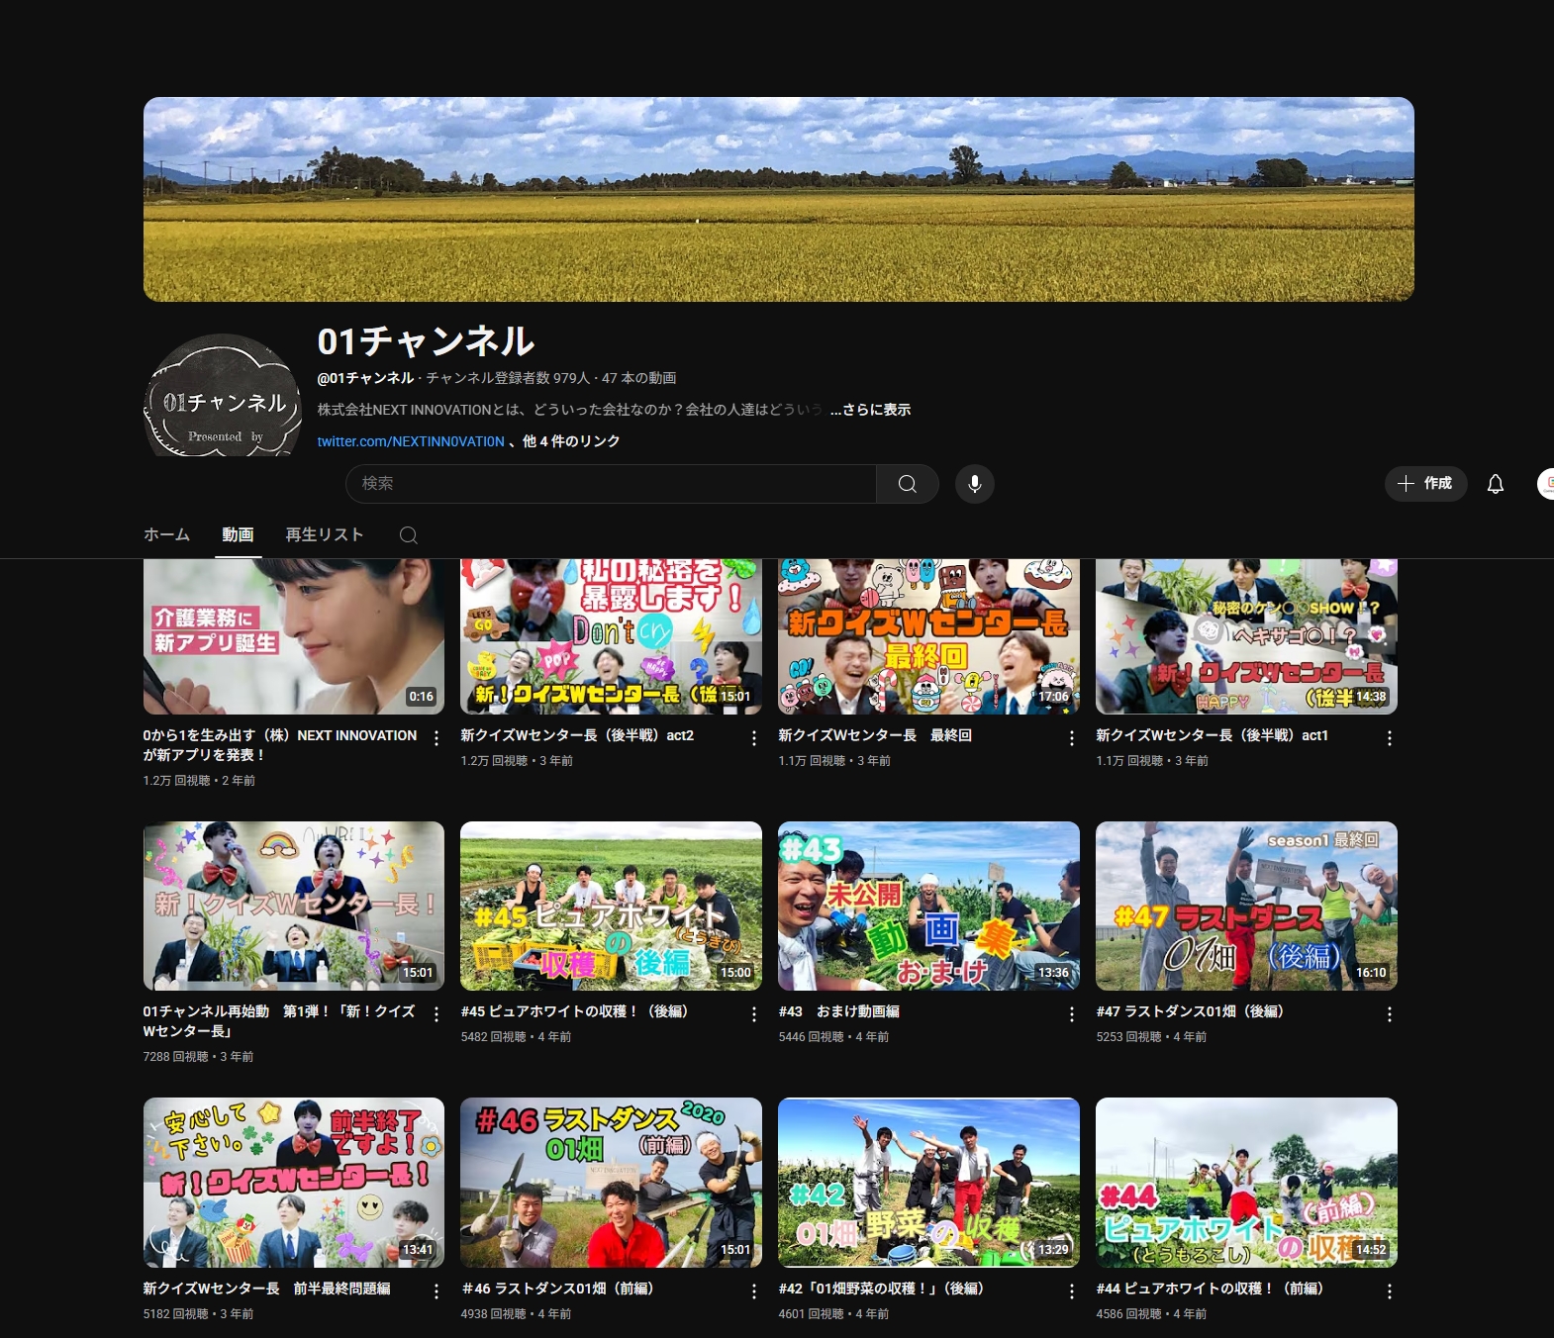This screenshot has height=1338, width=1554.
Task: Switch to the ホーム tab
Action: point(166,534)
